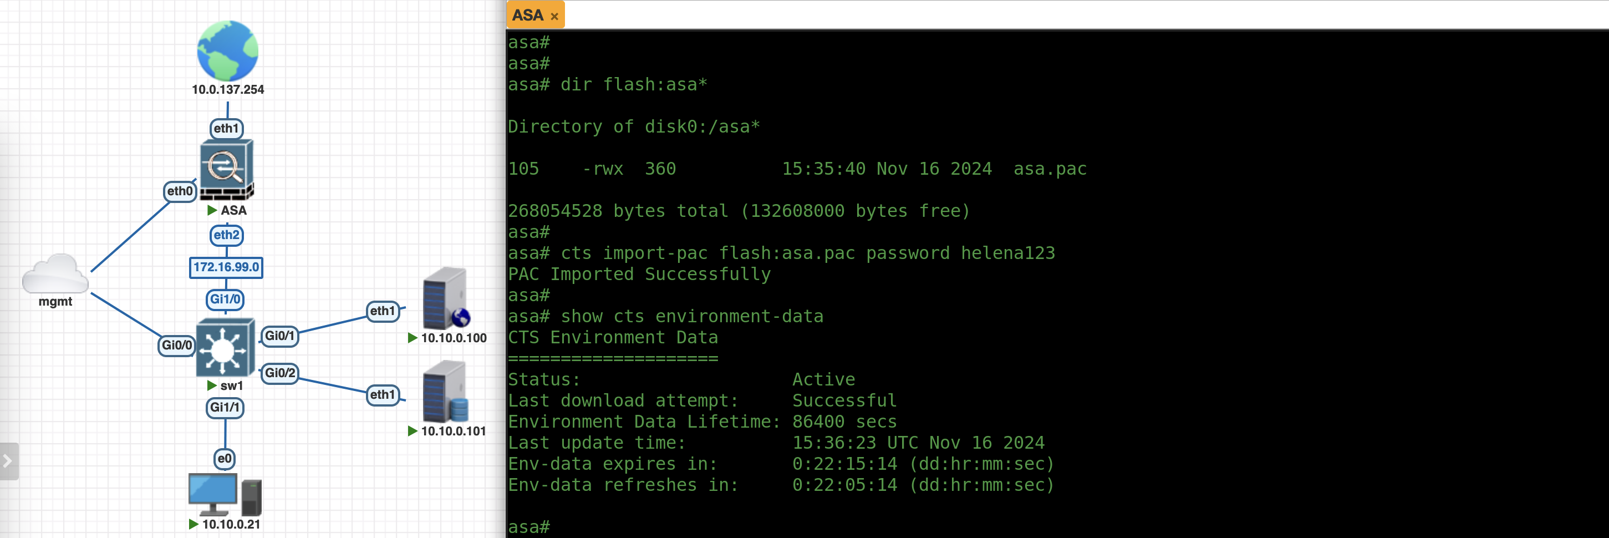Expand the left sidebar panel arrow
Viewport: 1609px width, 538px height.
pyautogui.click(x=8, y=461)
